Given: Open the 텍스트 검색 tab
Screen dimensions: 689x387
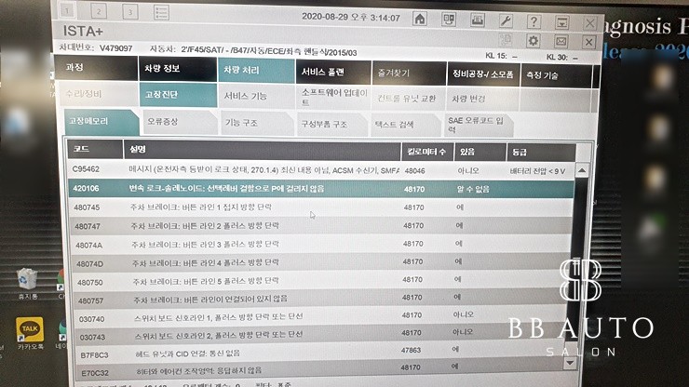Looking at the screenshot, I should pos(405,126).
